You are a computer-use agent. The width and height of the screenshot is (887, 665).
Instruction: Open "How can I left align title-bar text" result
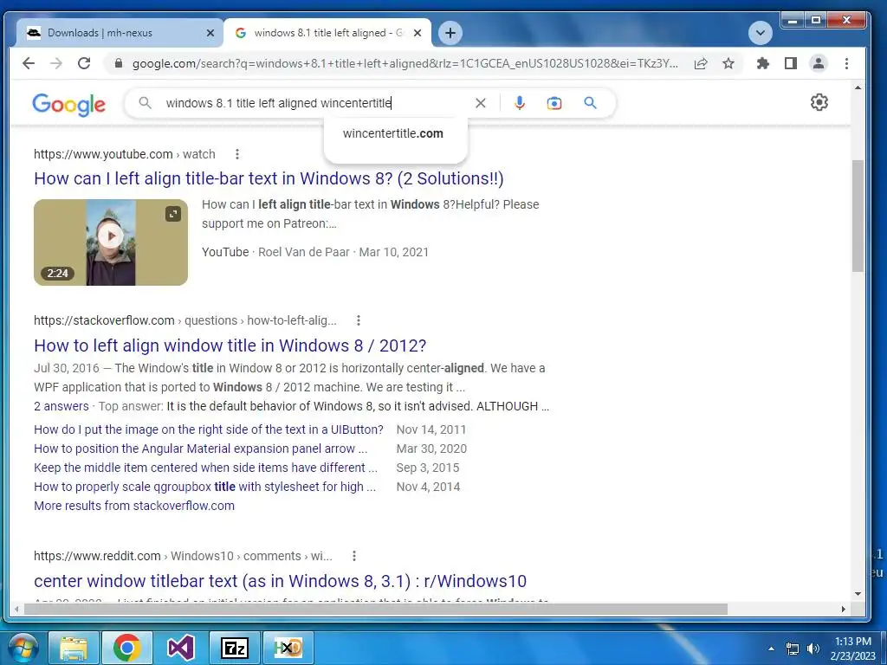(269, 178)
